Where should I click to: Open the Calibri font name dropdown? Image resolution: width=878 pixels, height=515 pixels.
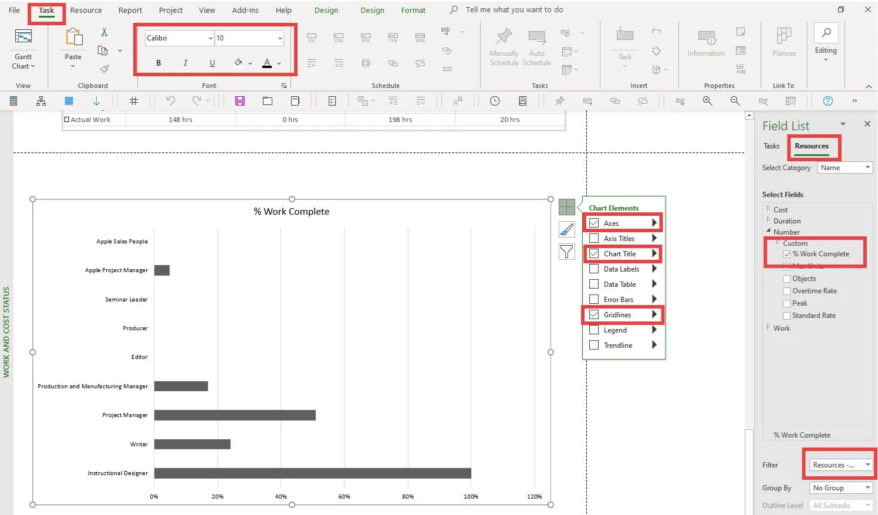(x=210, y=38)
